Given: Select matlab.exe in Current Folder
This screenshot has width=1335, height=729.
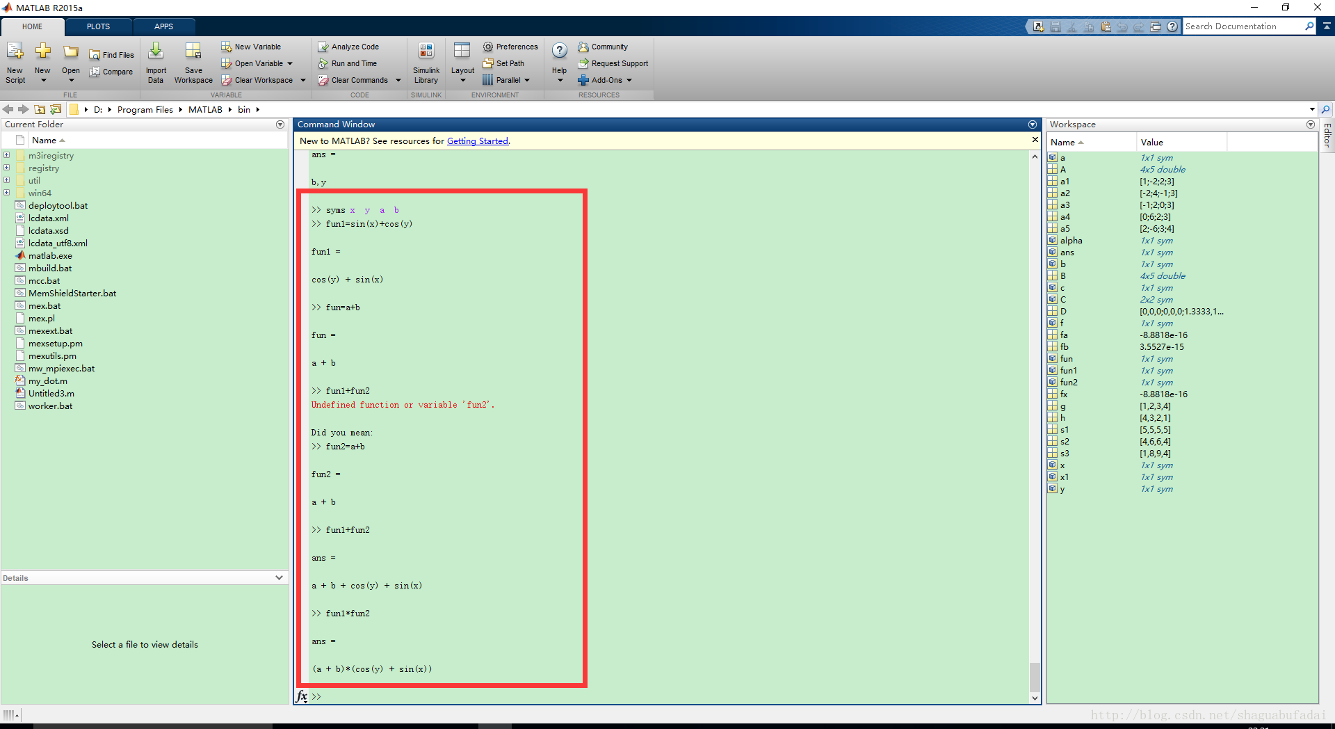Looking at the screenshot, I should pos(50,255).
